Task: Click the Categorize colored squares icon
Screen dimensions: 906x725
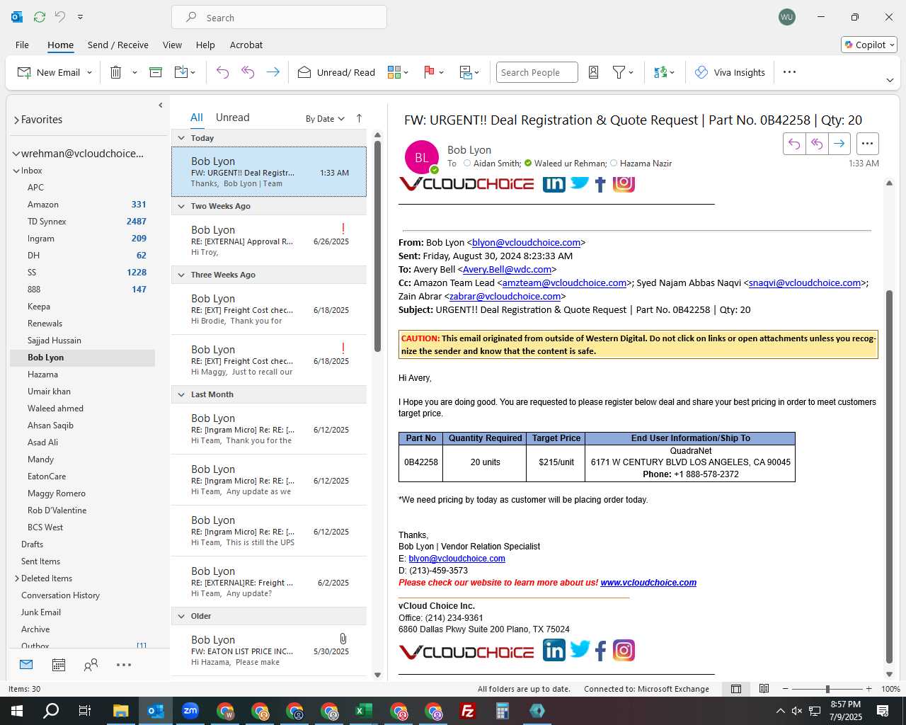Action: coord(394,72)
